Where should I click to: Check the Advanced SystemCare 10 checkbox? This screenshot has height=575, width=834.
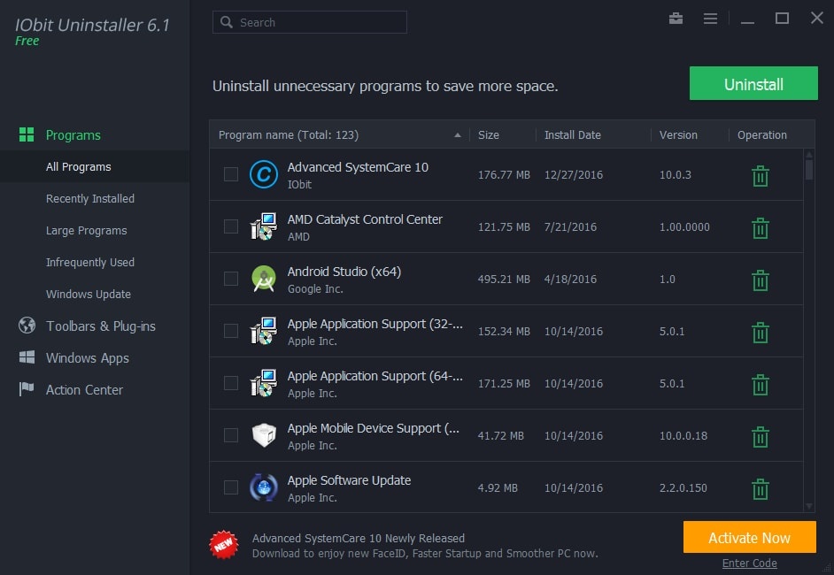click(231, 174)
